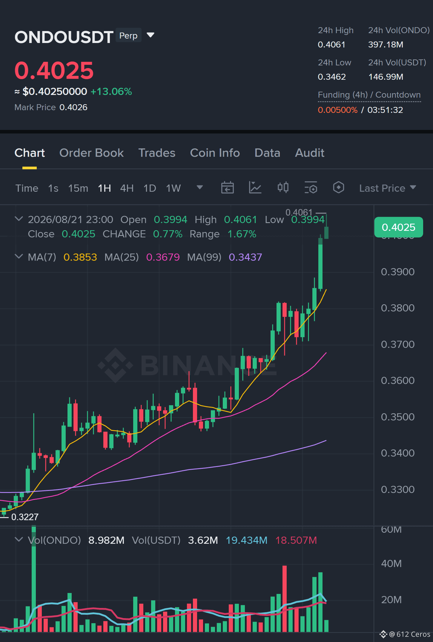Click the green 0.4025 current price tag

(x=398, y=227)
